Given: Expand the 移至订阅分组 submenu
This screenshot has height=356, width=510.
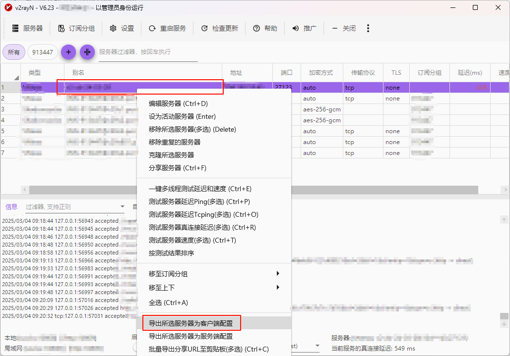Looking at the screenshot, I should coord(213,274).
